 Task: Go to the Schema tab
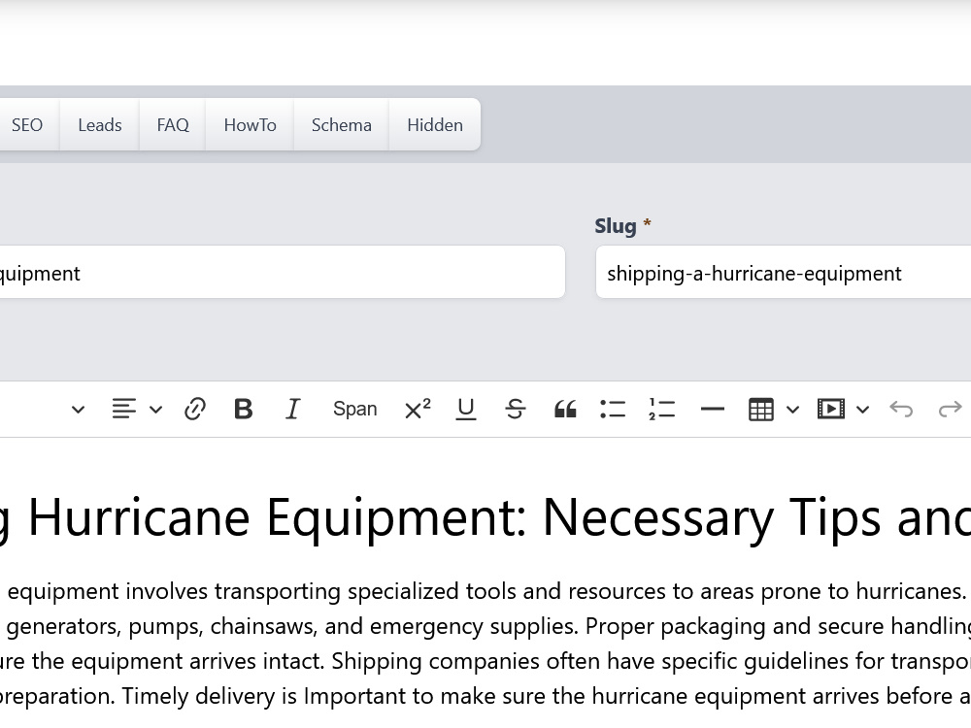tap(341, 124)
